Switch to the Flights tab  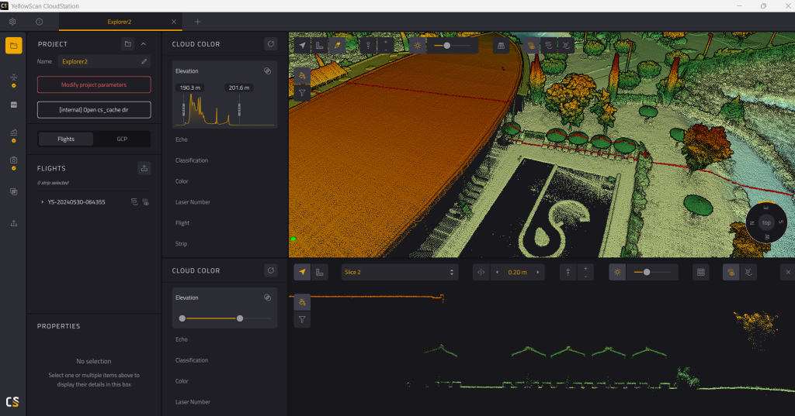pyautogui.click(x=66, y=139)
